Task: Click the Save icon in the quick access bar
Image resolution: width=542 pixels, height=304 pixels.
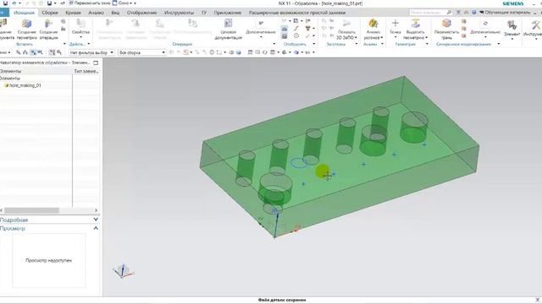Action: point(5,3)
